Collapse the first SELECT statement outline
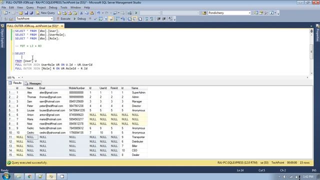The image size is (320, 180). [13, 31]
